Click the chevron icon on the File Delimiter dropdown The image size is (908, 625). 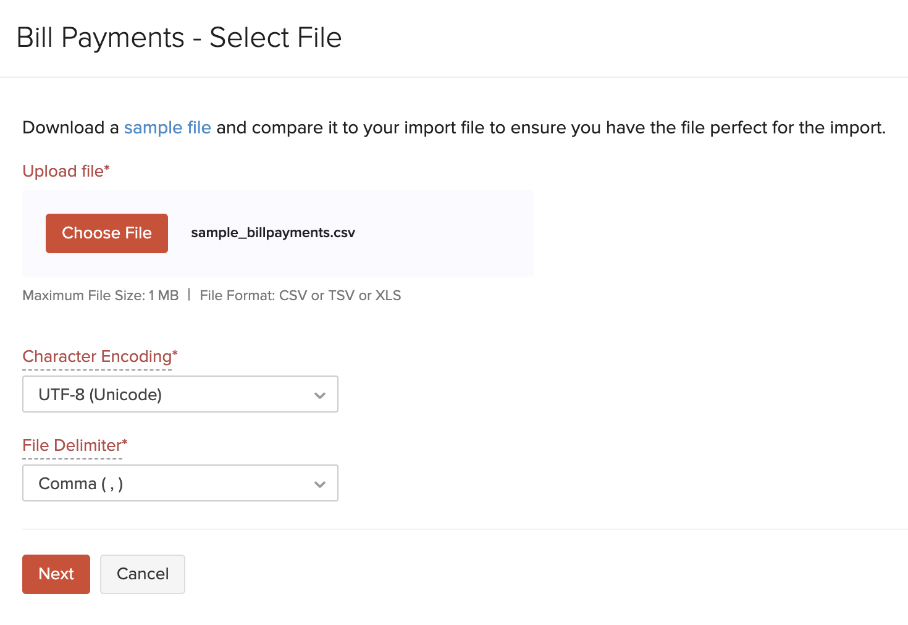tap(320, 483)
